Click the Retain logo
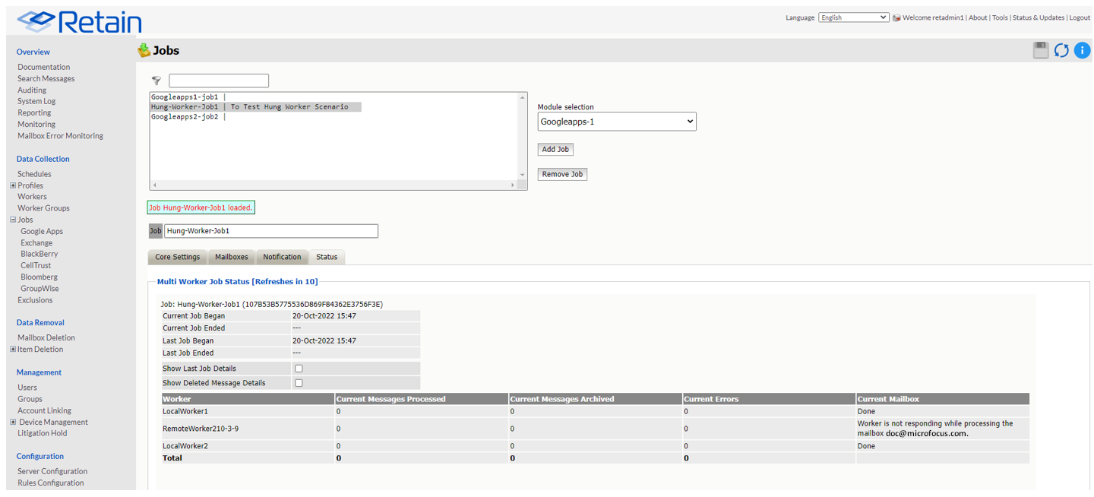The image size is (1094, 497). click(79, 21)
